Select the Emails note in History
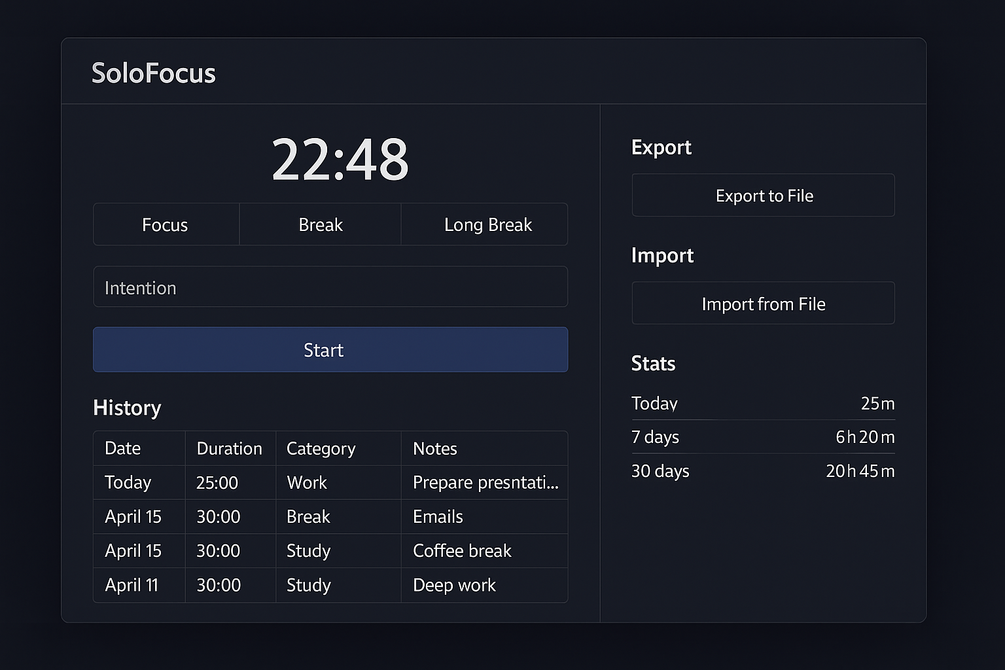Image resolution: width=1005 pixels, height=670 pixels. (438, 517)
